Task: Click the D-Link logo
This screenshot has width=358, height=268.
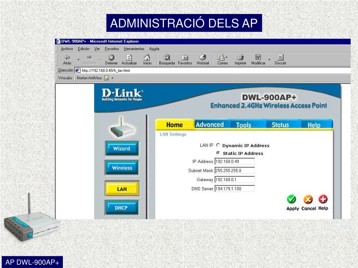Action: [122, 95]
